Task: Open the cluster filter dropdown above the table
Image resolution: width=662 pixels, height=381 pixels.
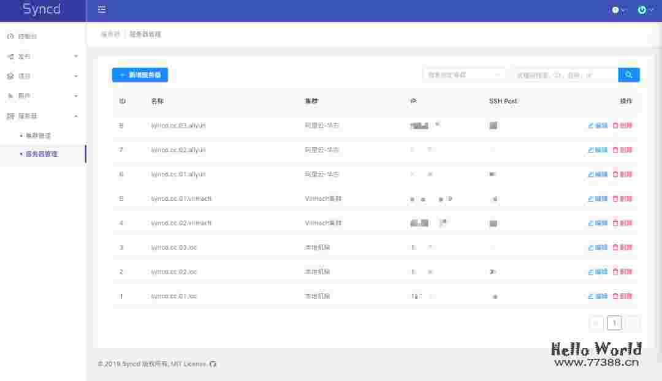Action: pos(463,74)
